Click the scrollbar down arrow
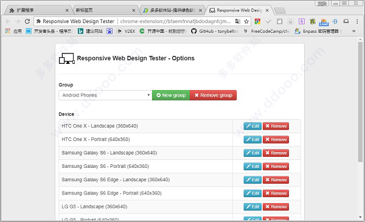 [x=360, y=217]
